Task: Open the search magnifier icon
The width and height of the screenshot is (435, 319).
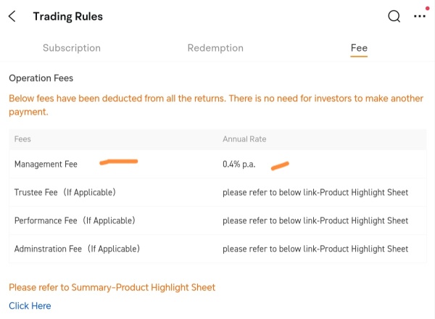Action: (394, 16)
